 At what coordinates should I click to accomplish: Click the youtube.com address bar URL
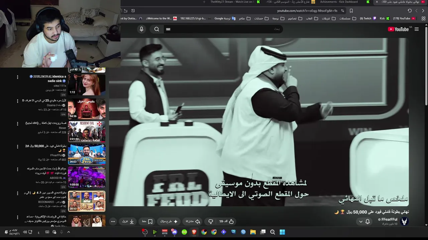tap(307, 11)
